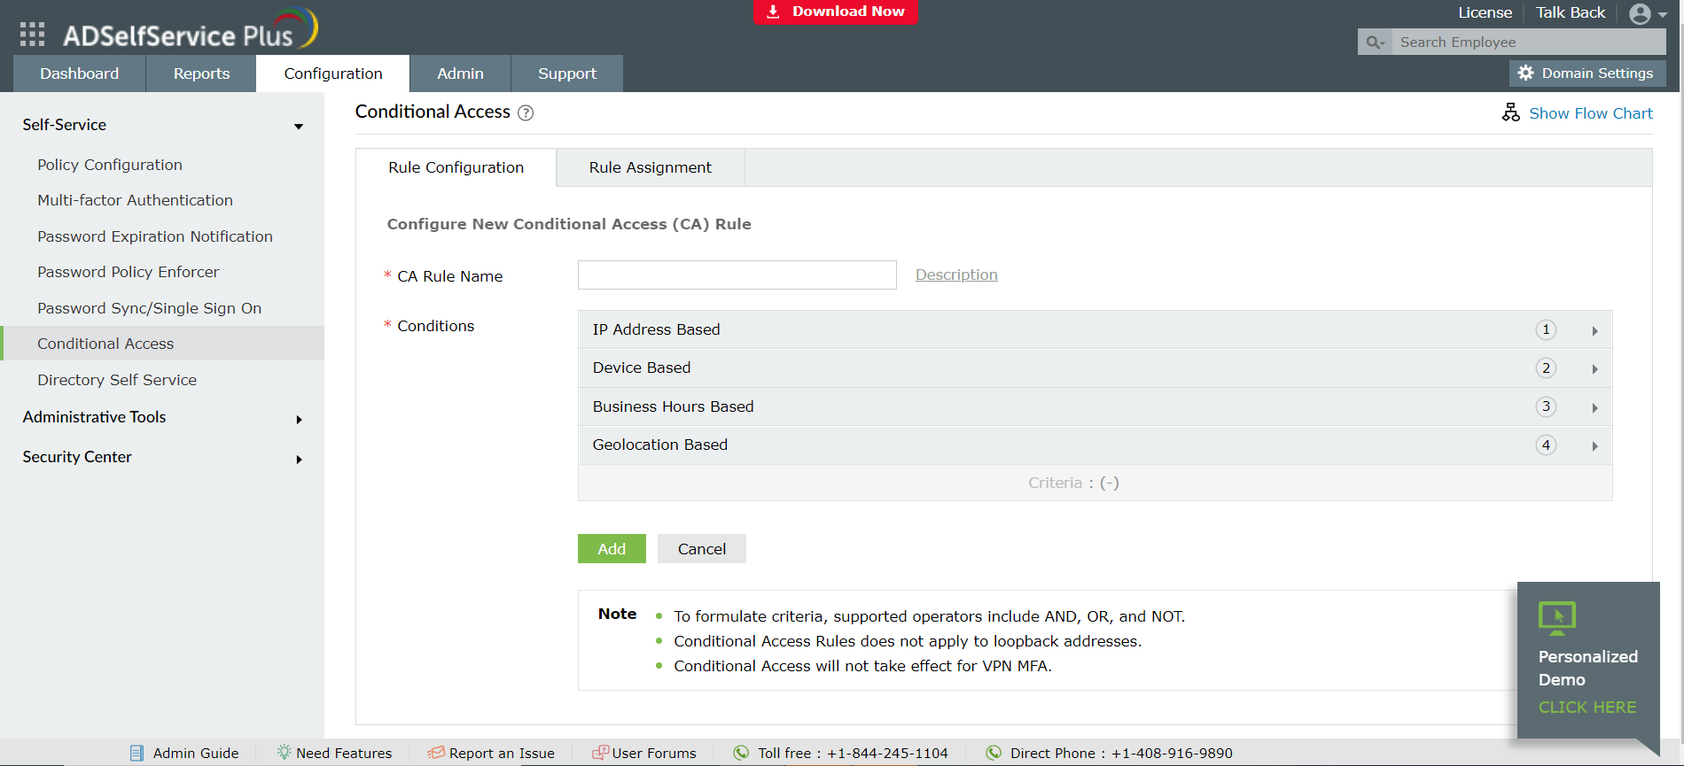The width and height of the screenshot is (1684, 766).
Task: Expand Geolocation Based condition
Action: point(1594,446)
